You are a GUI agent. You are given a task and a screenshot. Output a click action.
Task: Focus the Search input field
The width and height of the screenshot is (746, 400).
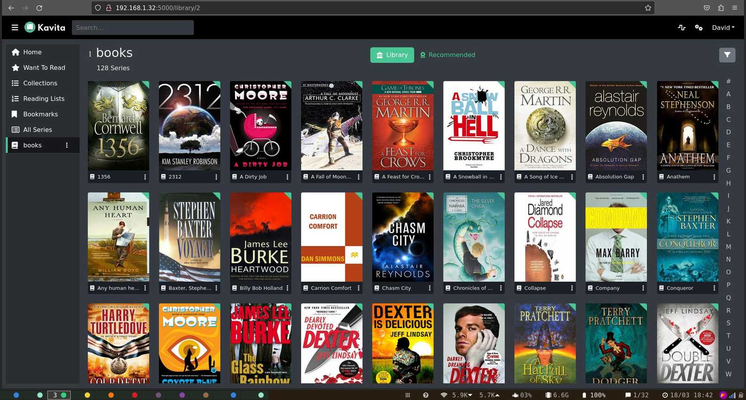132,28
